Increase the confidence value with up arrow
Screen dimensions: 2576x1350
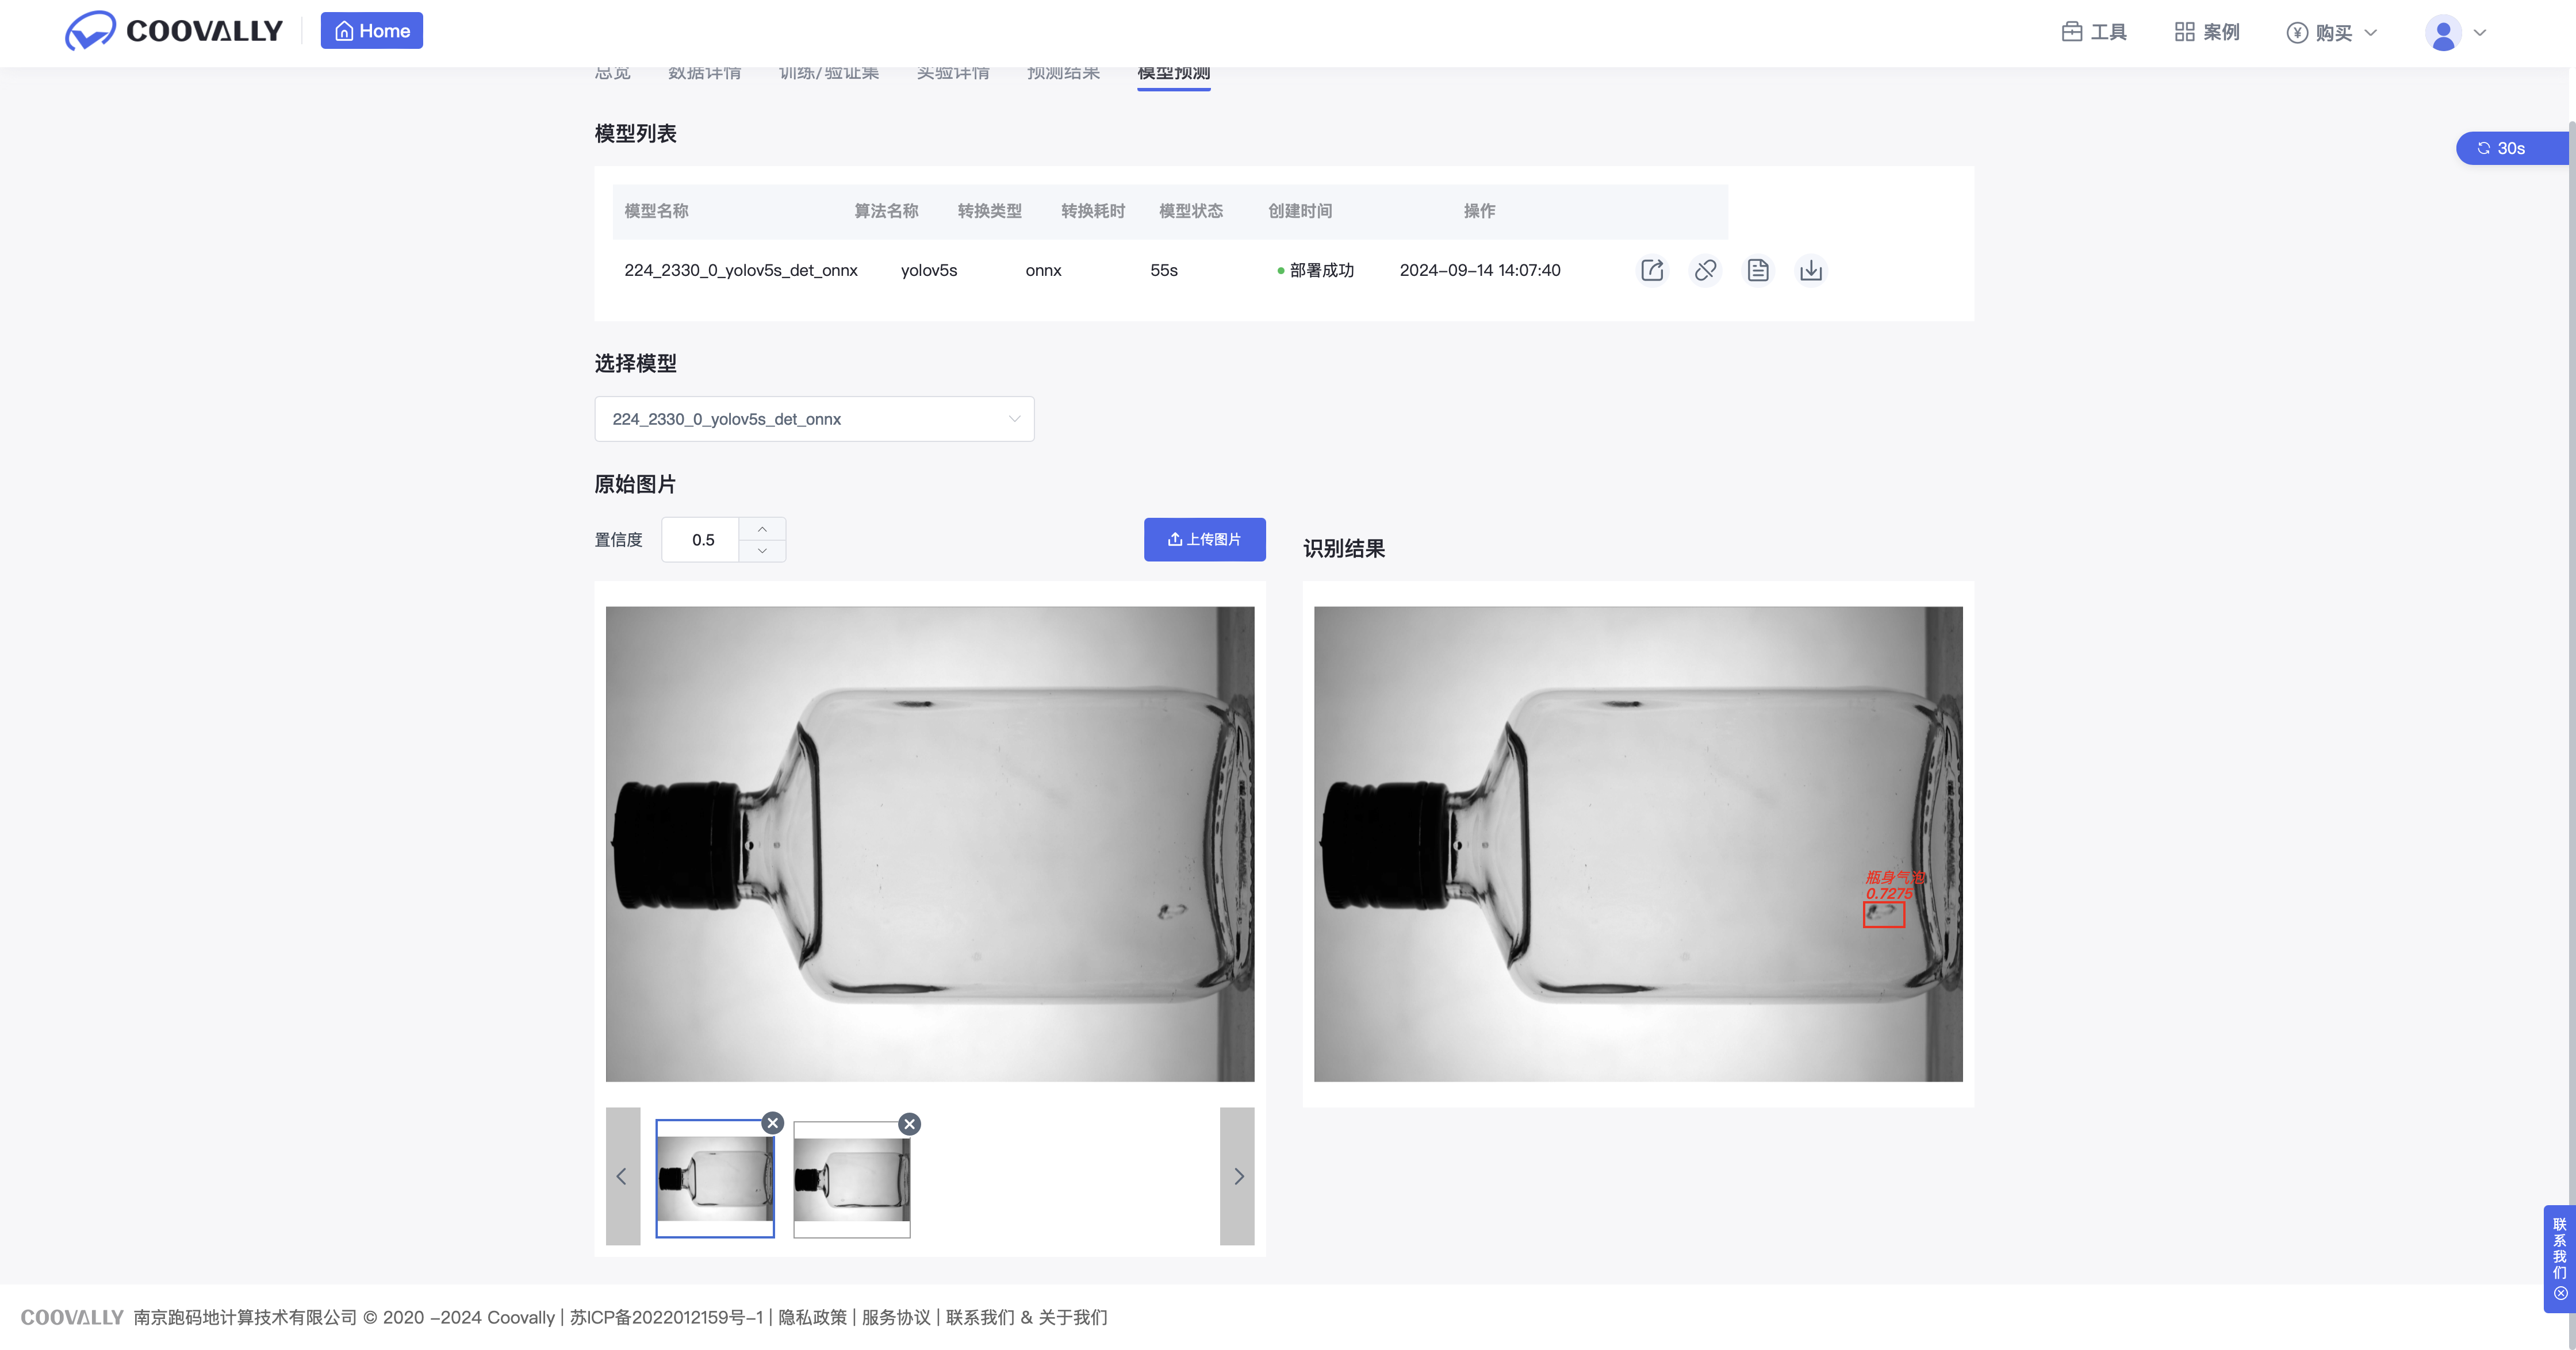point(762,529)
